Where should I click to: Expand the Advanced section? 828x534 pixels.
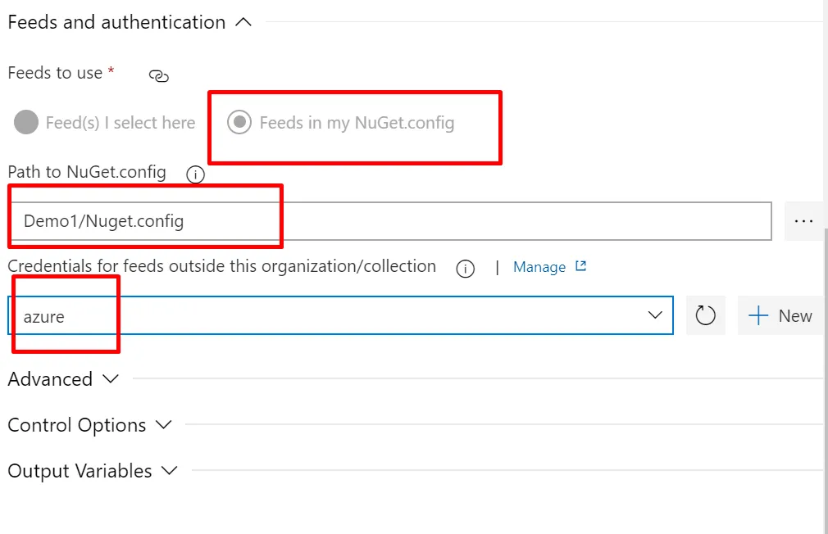tap(111, 379)
